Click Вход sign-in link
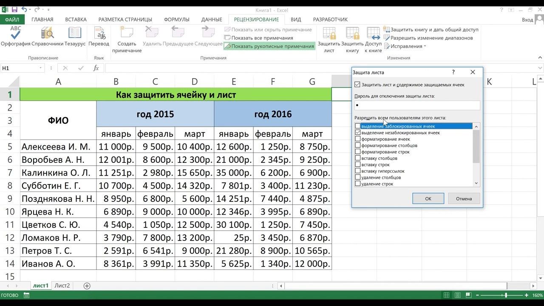544x306 pixels. [x=527, y=20]
